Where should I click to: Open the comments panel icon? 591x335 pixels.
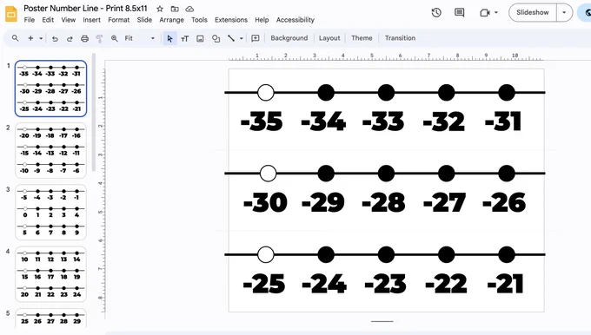pos(459,12)
